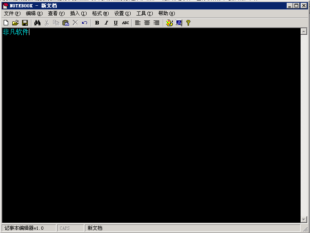Find text using the binoculars icon
Screen dimensions: 310x233
(37, 23)
